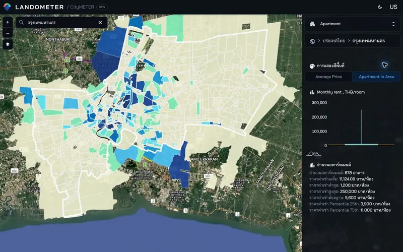
Task: Open the map layers icon
Action: (8, 44)
